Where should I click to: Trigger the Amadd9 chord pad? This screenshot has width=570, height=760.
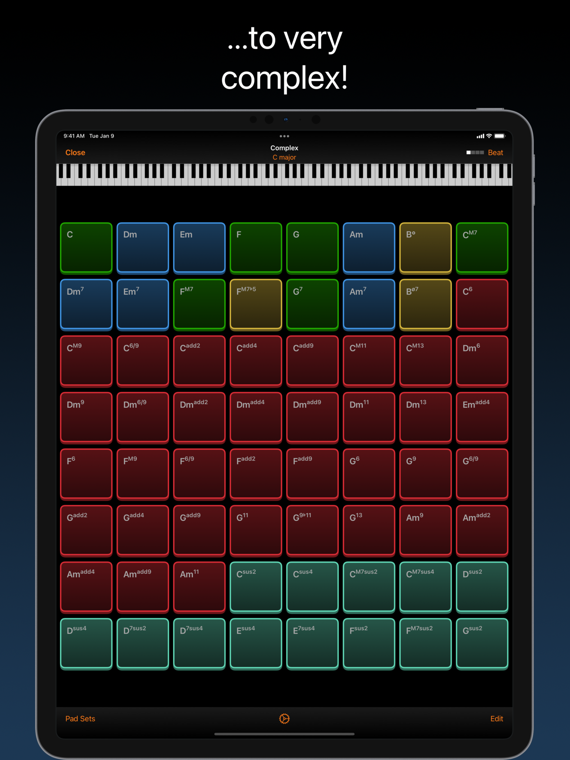(x=142, y=587)
